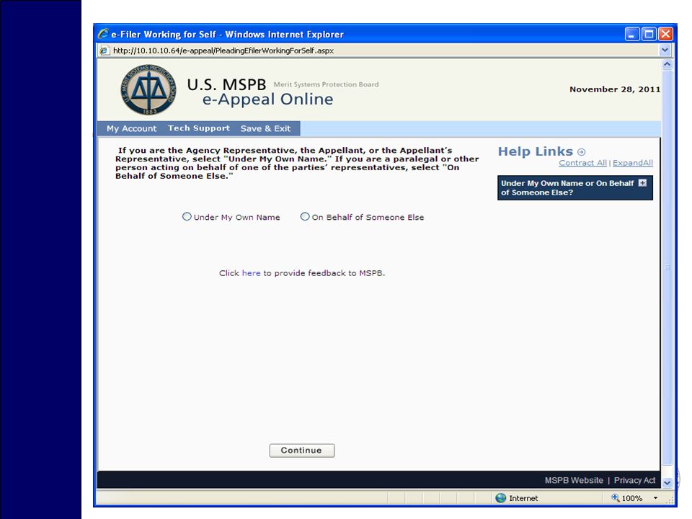Click the vertical scrollbar thumb
692x519 pixels.
coord(667,267)
